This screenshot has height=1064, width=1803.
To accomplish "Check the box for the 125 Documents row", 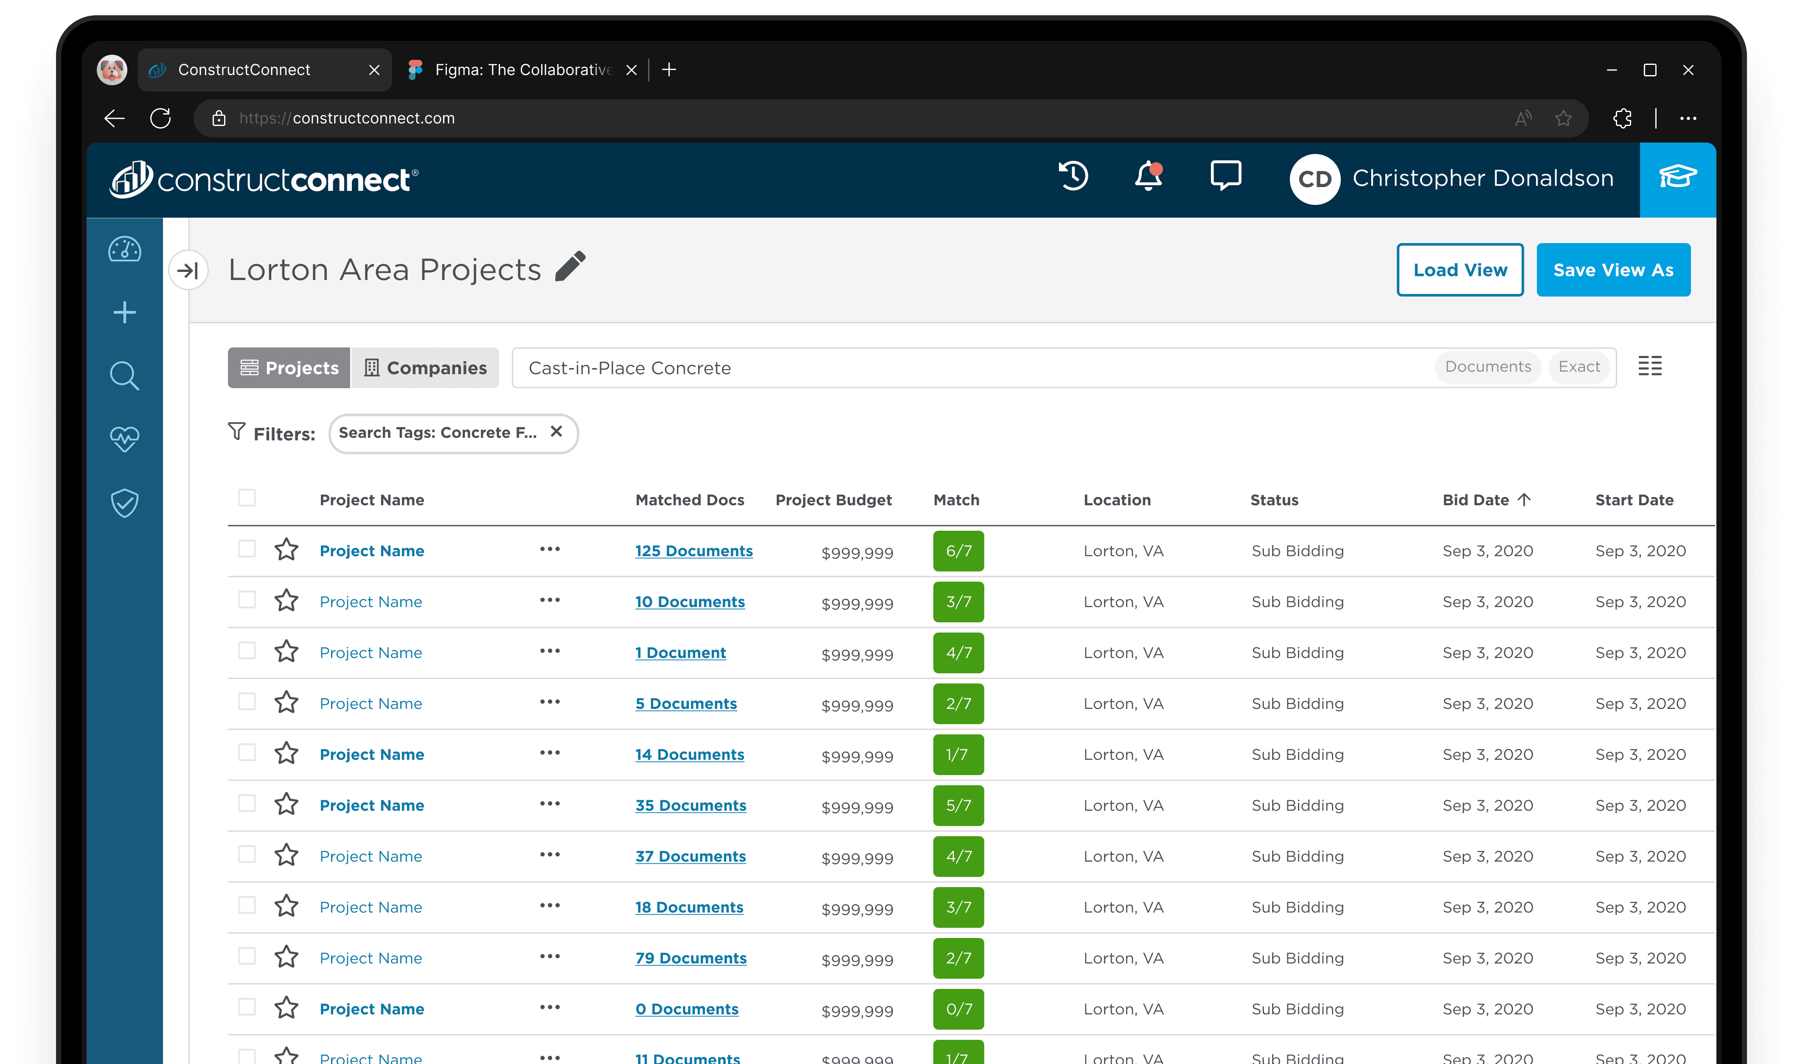I will [247, 549].
